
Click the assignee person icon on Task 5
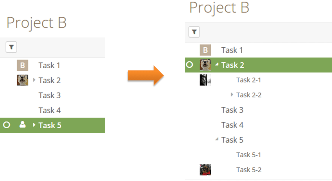23,125
